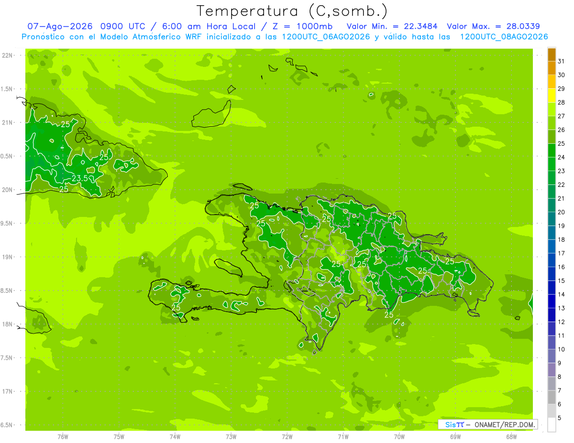Screen dimensions: 574x443
Task: Click the '72W' longitude axis label
Action: point(287,437)
